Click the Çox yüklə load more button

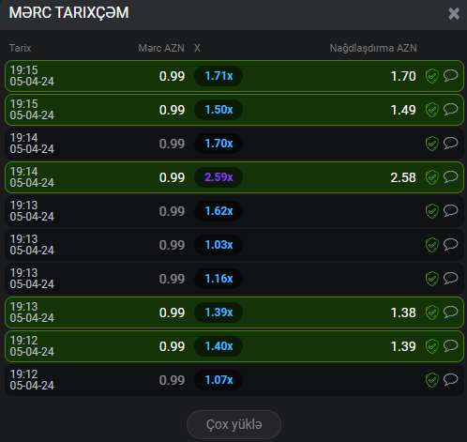[233, 424]
